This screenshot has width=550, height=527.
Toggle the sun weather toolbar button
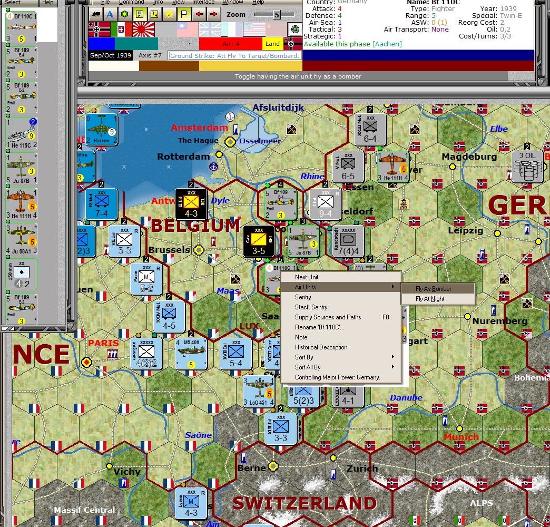[x=169, y=14]
